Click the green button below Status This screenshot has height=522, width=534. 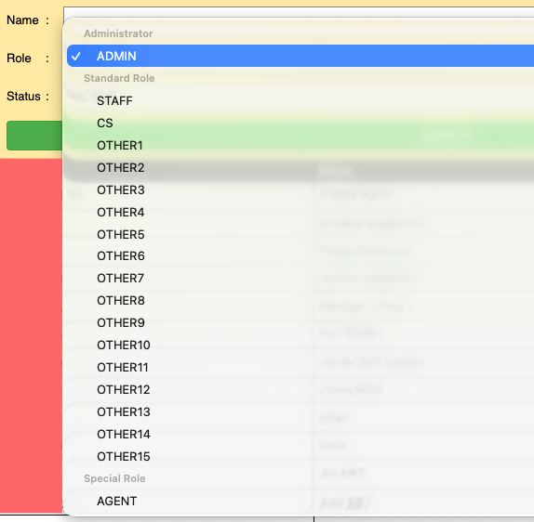tap(34, 136)
